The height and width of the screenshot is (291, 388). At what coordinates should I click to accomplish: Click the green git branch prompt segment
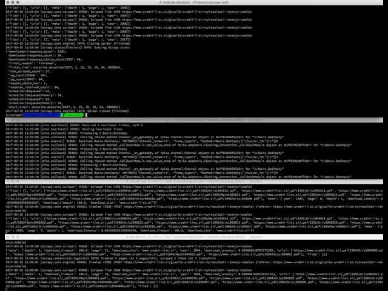[73, 115]
